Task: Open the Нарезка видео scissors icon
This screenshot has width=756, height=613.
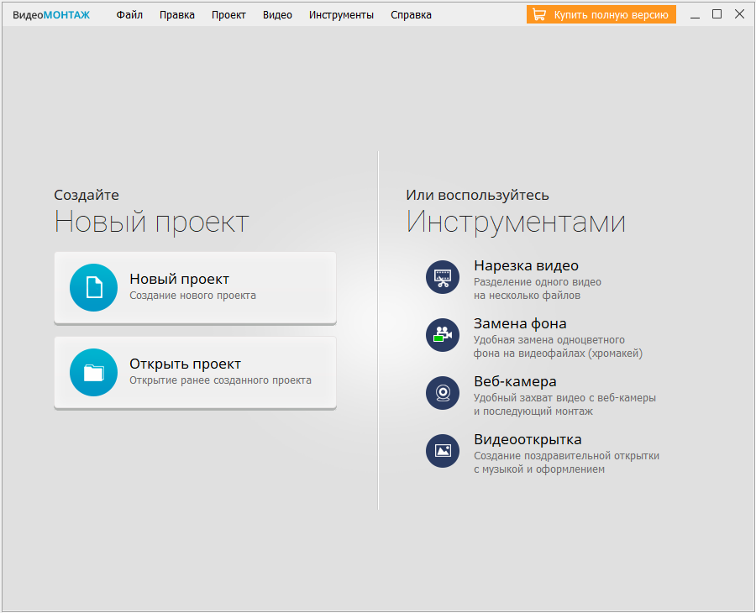Action: click(443, 277)
